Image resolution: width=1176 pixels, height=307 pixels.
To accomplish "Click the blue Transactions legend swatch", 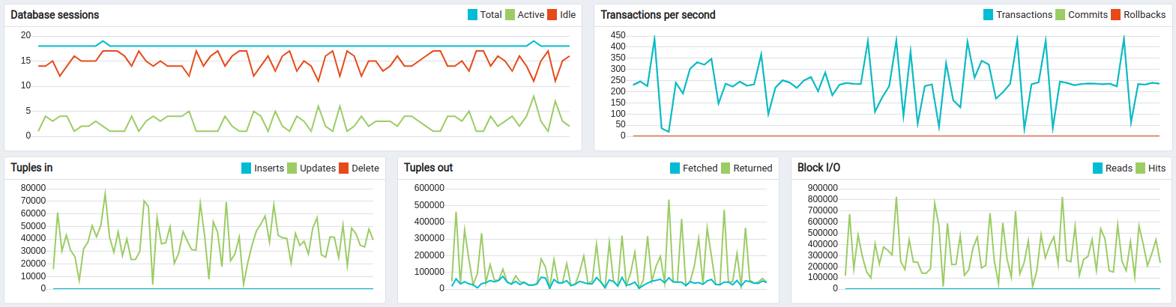I will click(988, 15).
